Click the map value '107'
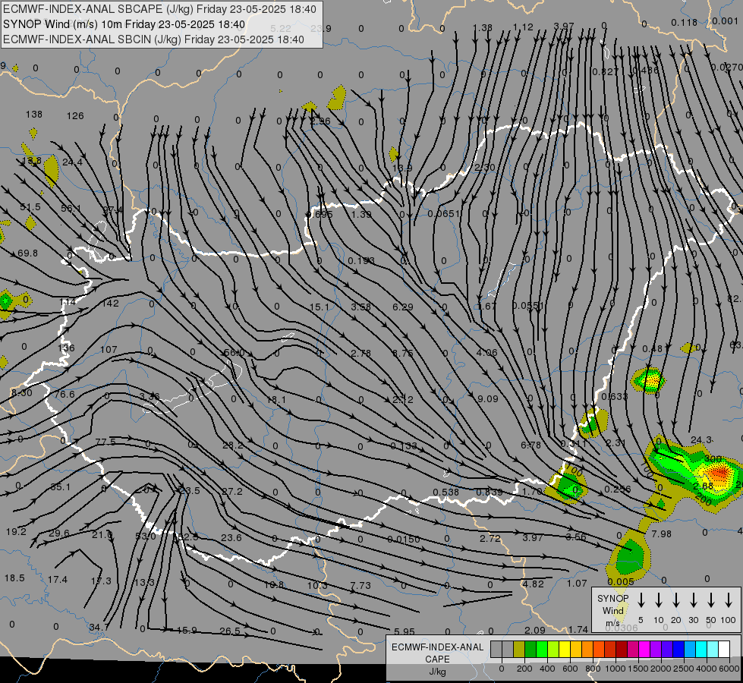743x683 pixels. tap(109, 349)
